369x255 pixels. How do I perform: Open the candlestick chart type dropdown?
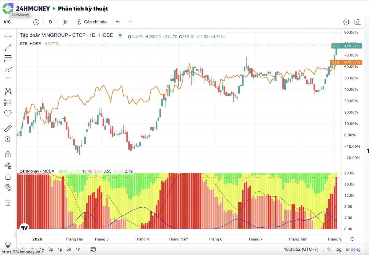tap(65, 22)
